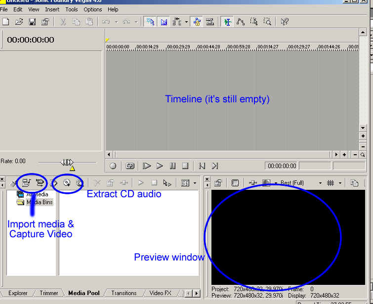Click the timeline timecode field
The width and height of the screenshot is (373, 304).
pyautogui.click(x=281, y=166)
